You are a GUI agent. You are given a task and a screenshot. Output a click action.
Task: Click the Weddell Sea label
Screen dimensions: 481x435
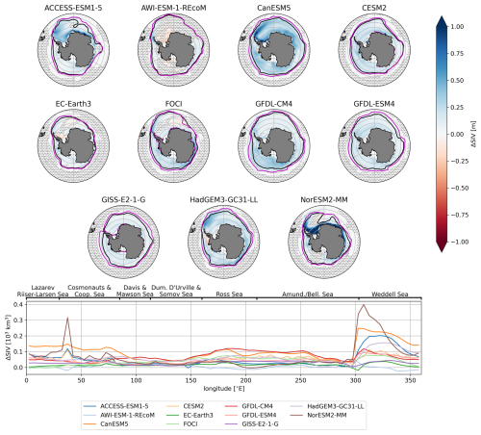(x=390, y=294)
